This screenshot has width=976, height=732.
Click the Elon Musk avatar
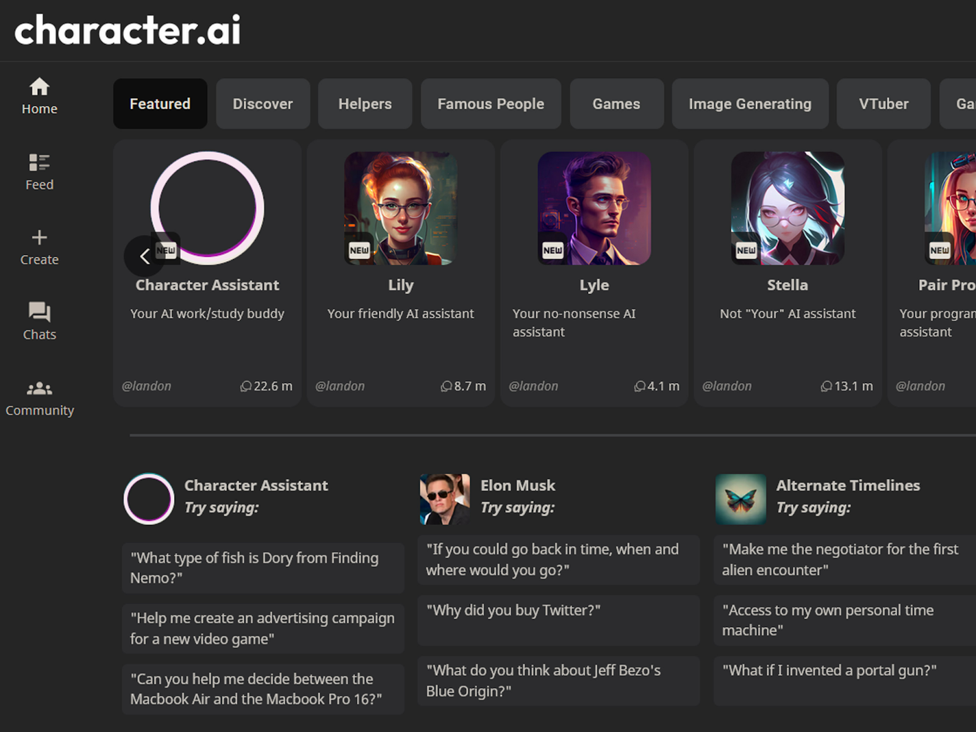(x=445, y=499)
